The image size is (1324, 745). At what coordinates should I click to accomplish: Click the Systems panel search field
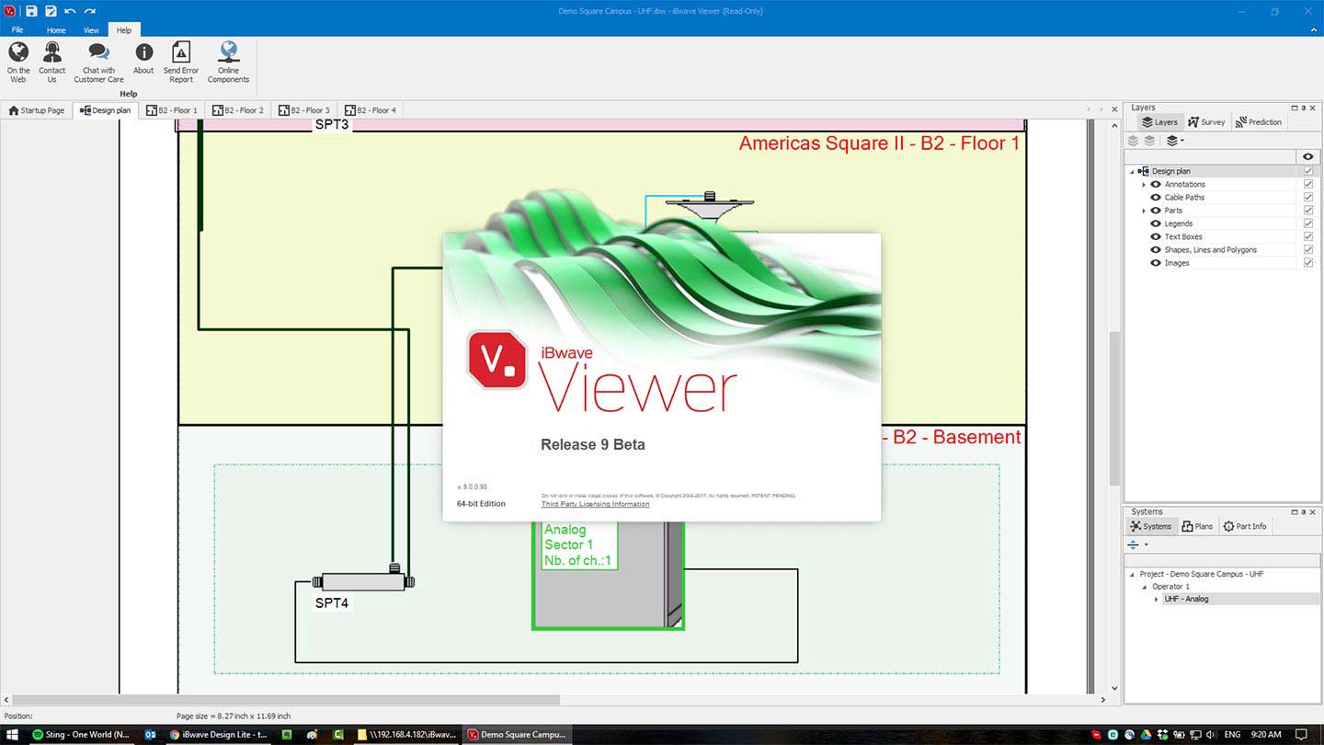click(1224, 559)
